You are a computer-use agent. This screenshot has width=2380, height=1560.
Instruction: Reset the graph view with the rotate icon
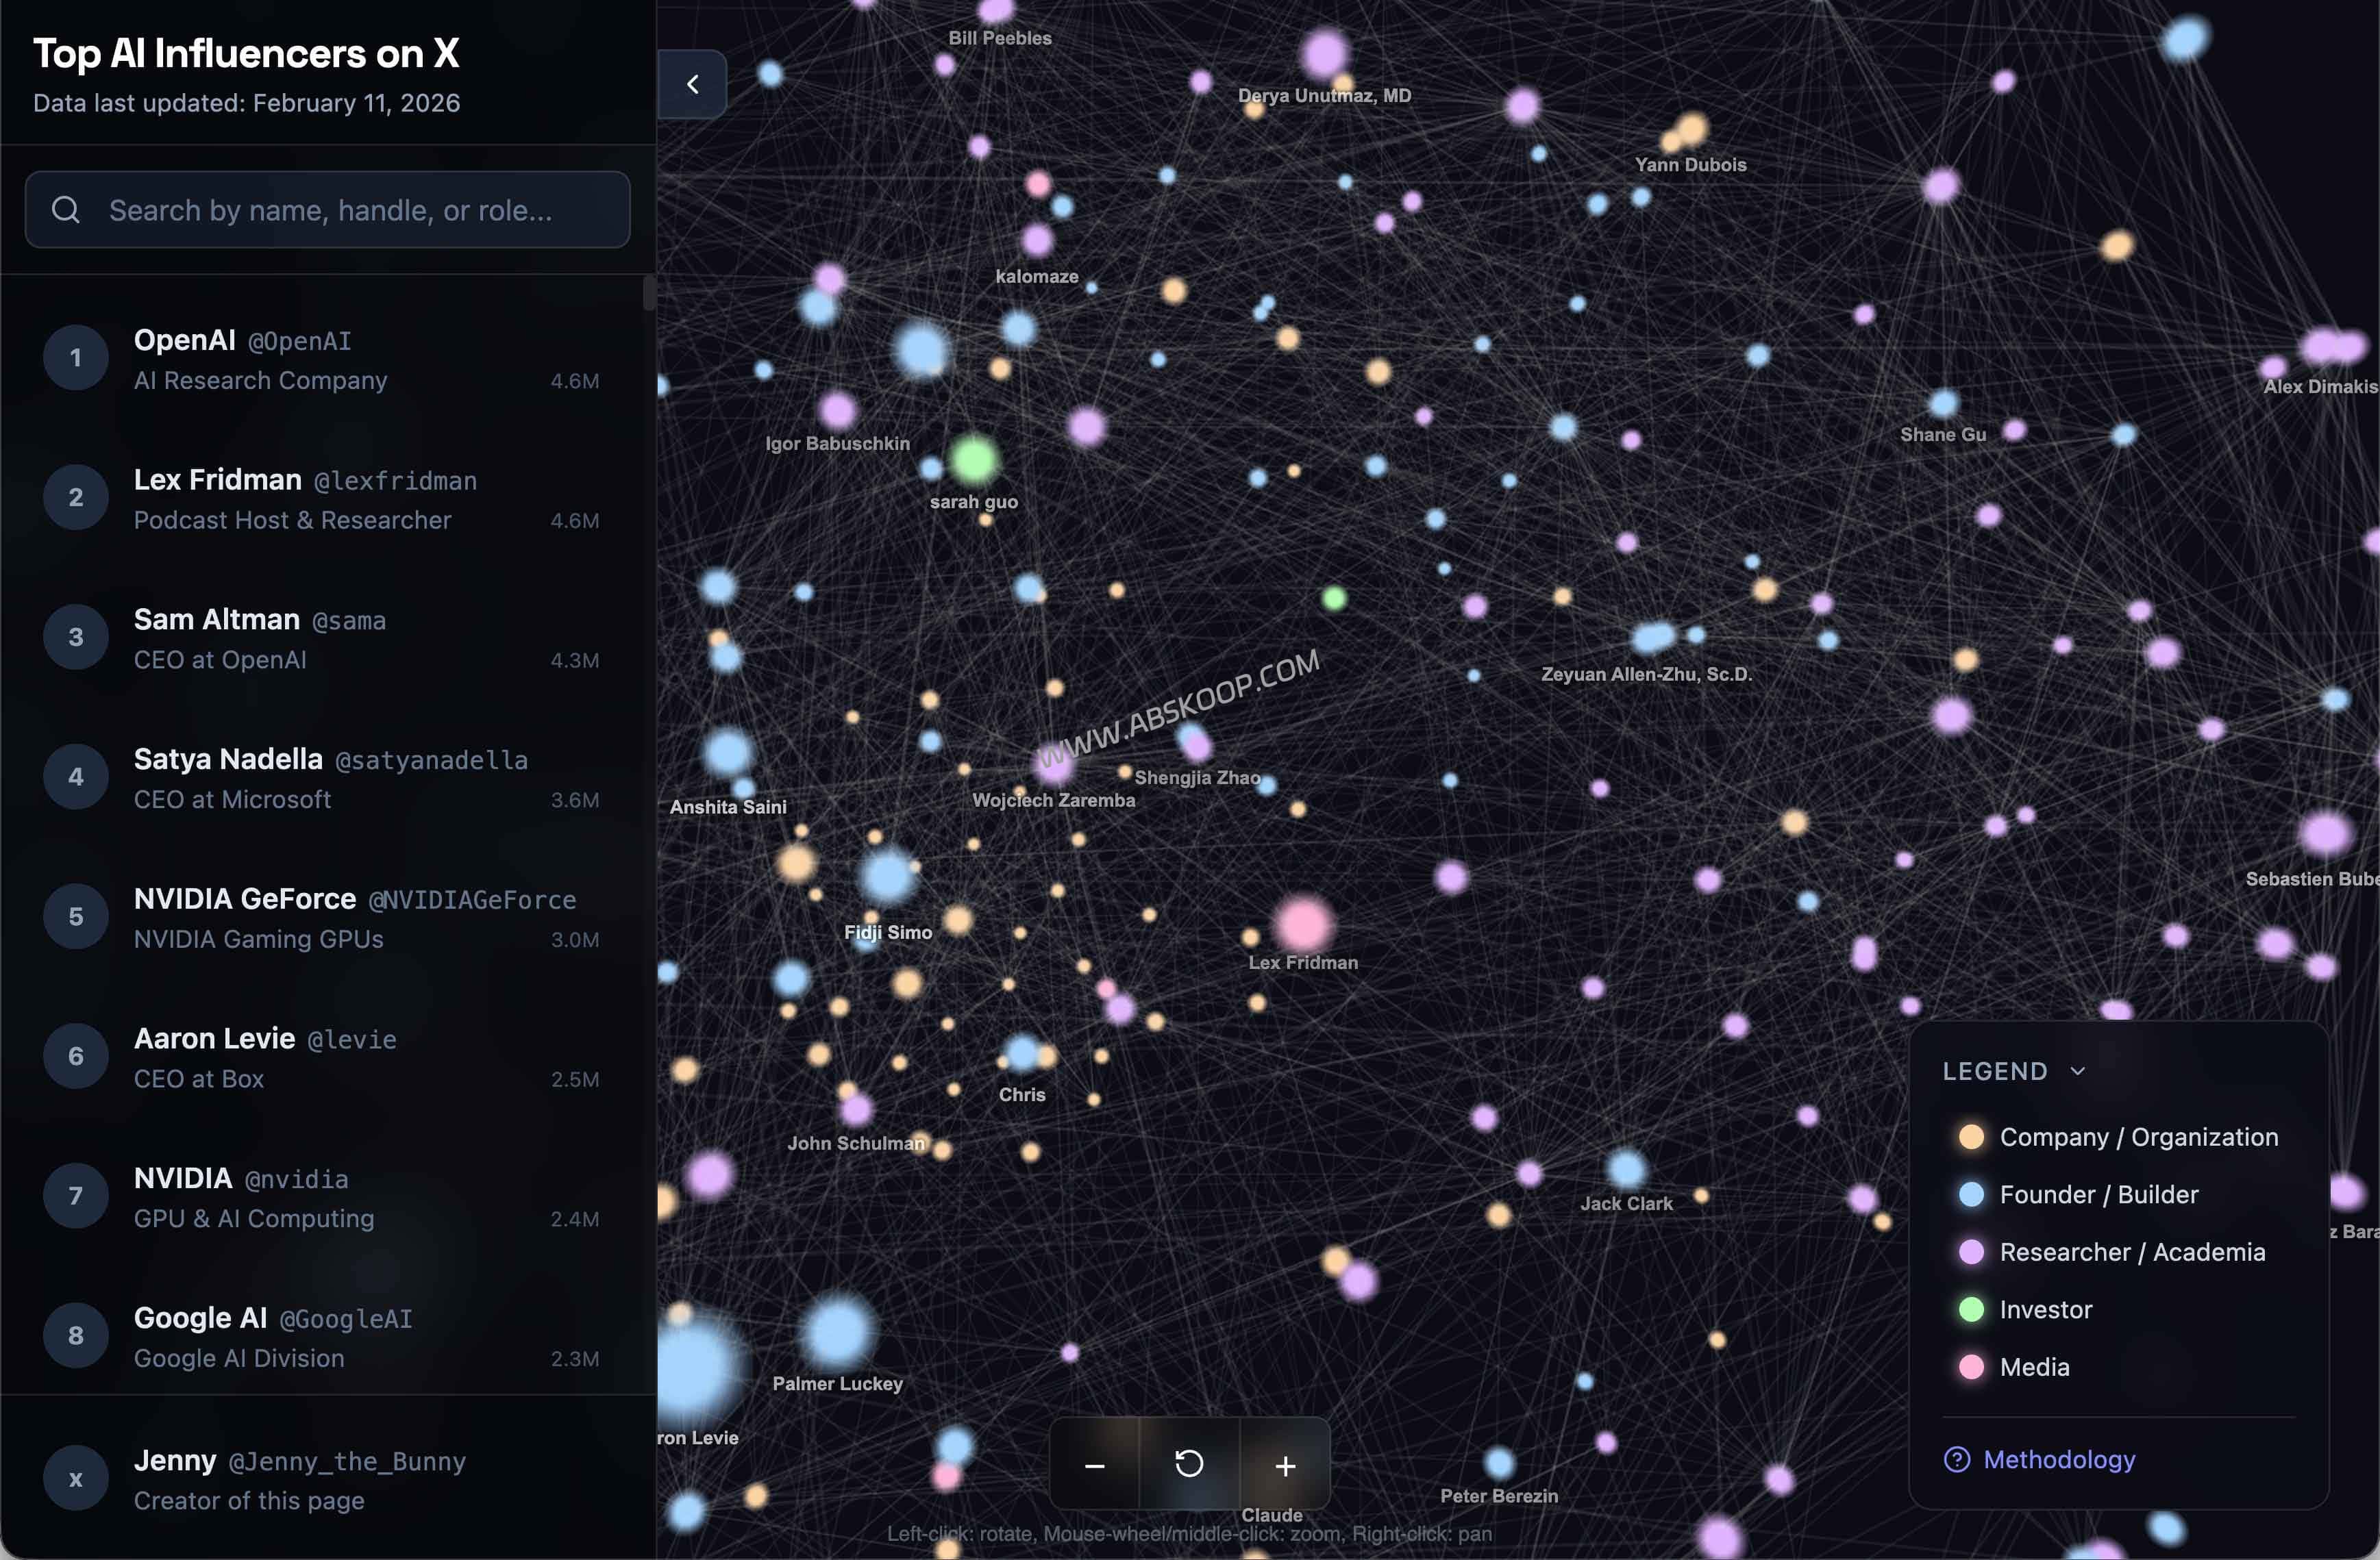click(x=1189, y=1465)
